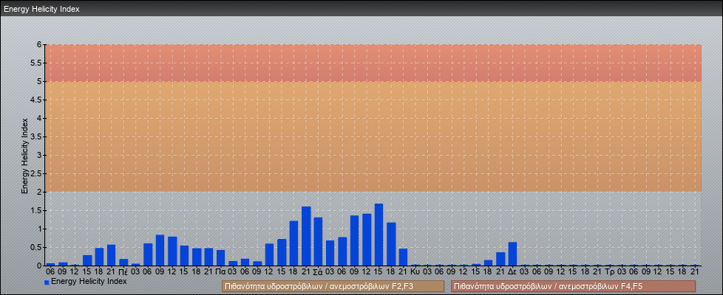Select the Πέ day label on x-axis

[x=123, y=271]
